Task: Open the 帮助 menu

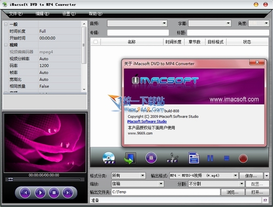Action: [96, 14]
